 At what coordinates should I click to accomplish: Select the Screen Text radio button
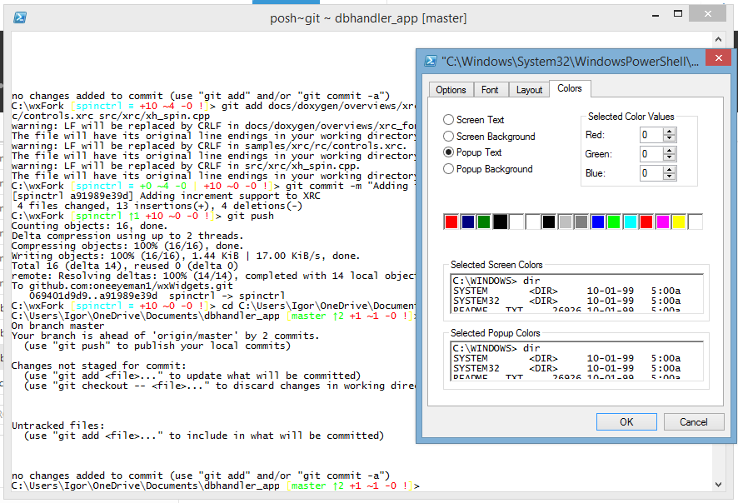[448, 120]
